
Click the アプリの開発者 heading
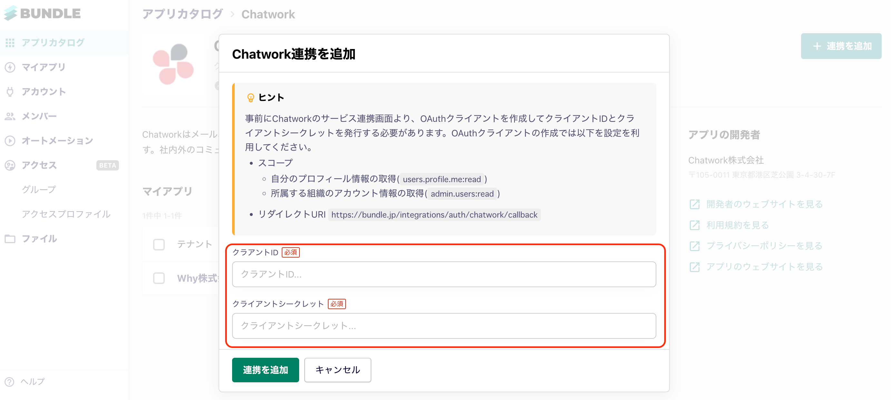pyautogui.click(x=724, y=134)
